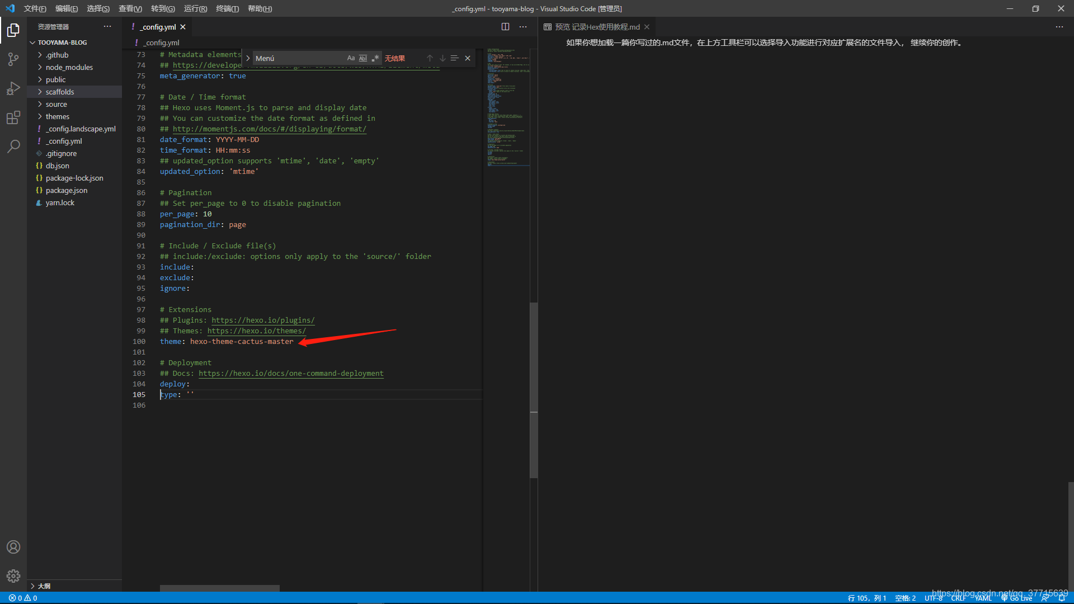
Task: Expand the node_modules folder
Action: click(69, 67)
